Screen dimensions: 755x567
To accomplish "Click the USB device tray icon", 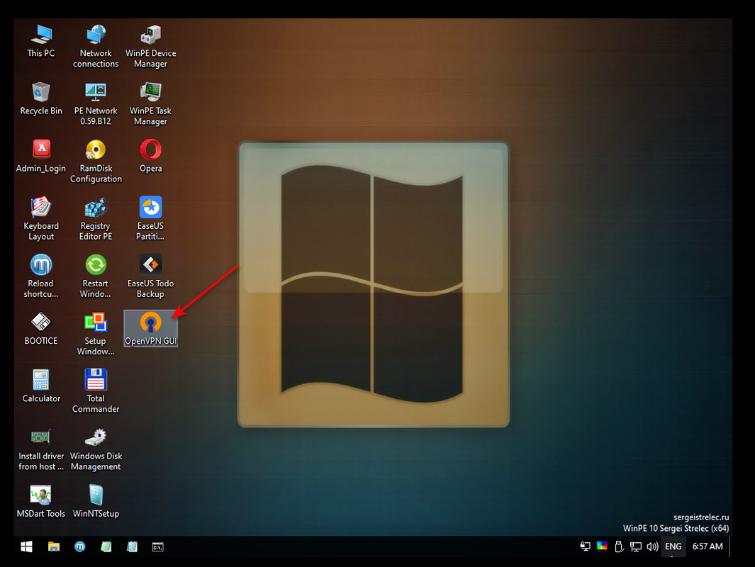I will click(x=619, y=546).
